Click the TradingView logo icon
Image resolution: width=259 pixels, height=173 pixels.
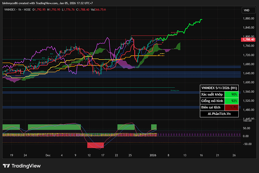click(6, 166)
